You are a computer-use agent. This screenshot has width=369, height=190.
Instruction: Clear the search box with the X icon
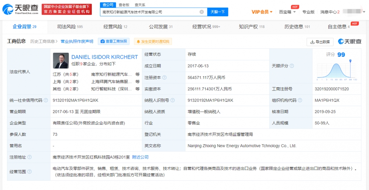point(202,12)
